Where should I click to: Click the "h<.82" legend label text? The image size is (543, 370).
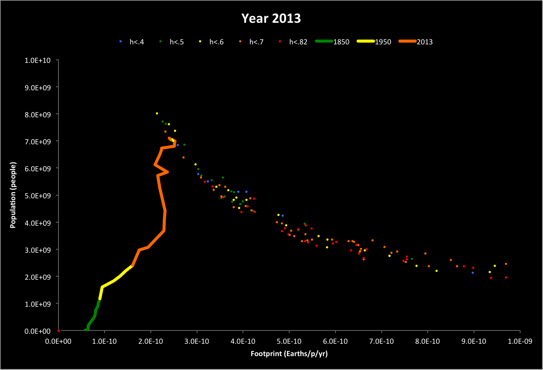tap(298, 42)
